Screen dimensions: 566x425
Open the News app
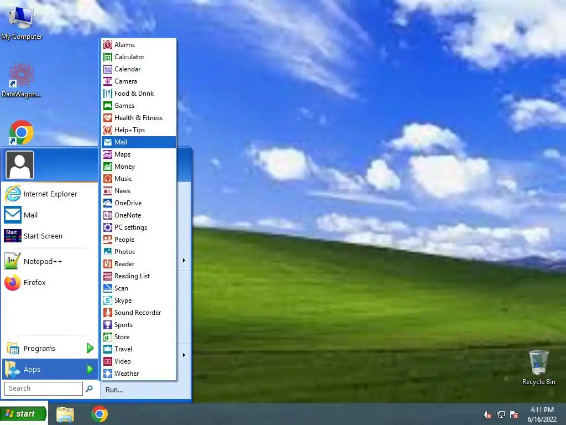tap(139, 191)
